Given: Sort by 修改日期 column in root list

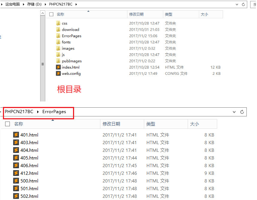Looking at the screenshot, I should click(x=136, y=14).
